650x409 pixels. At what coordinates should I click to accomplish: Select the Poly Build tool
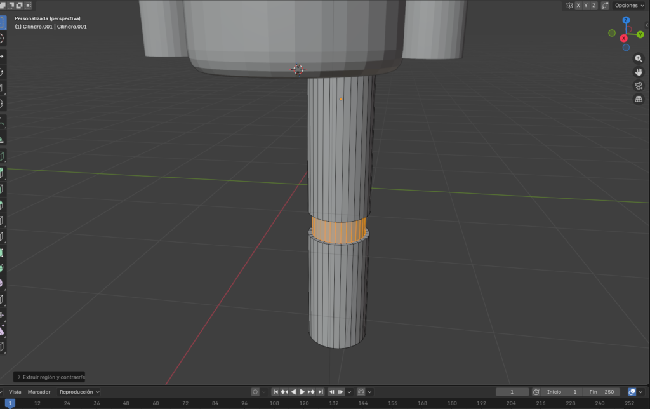click(x=2, y=253)
